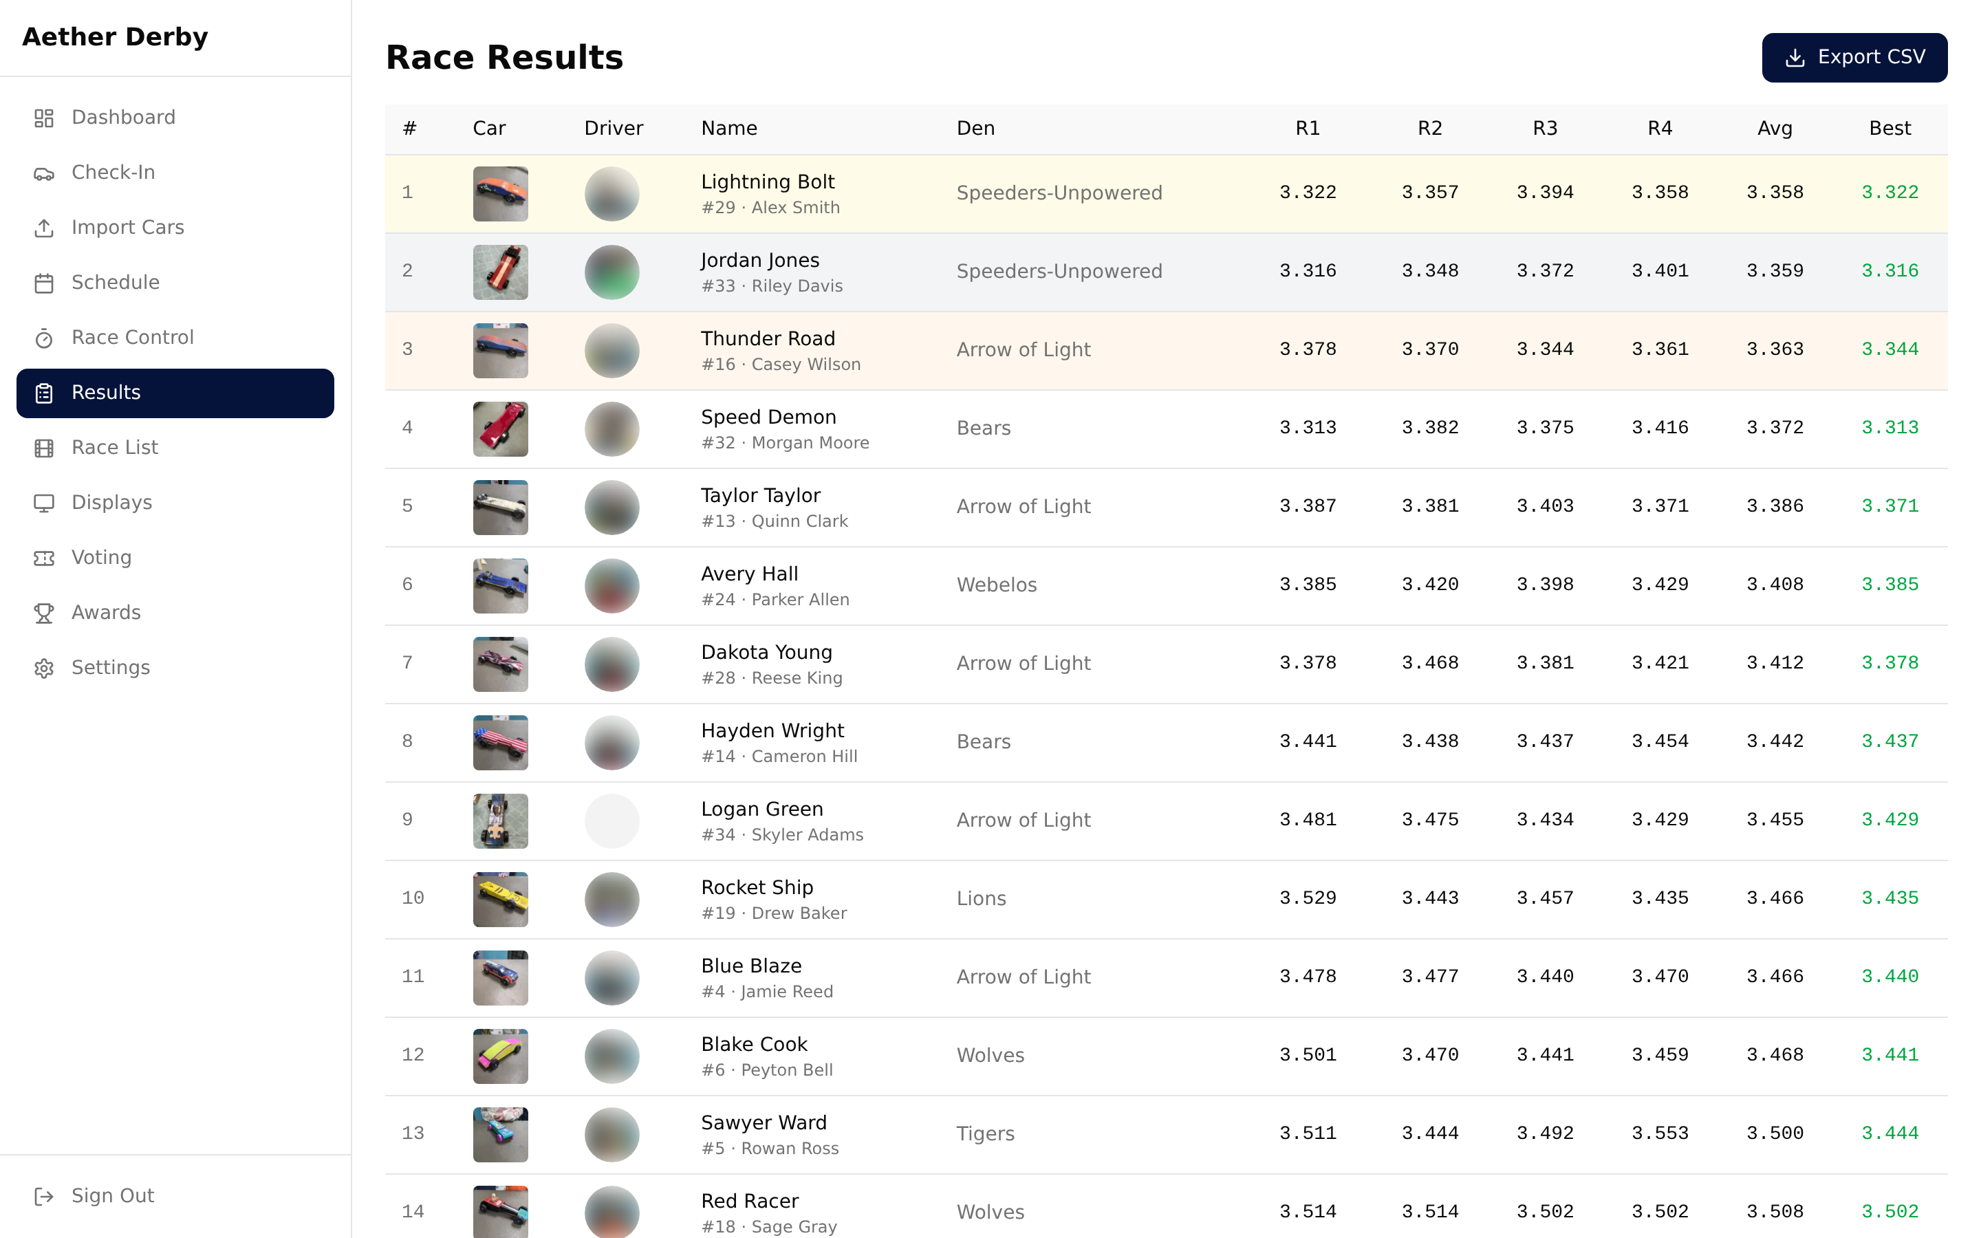Click the download icon on Export CSV
Viewport: 1981px width, 1238px height.
[x=1795, y=57]
